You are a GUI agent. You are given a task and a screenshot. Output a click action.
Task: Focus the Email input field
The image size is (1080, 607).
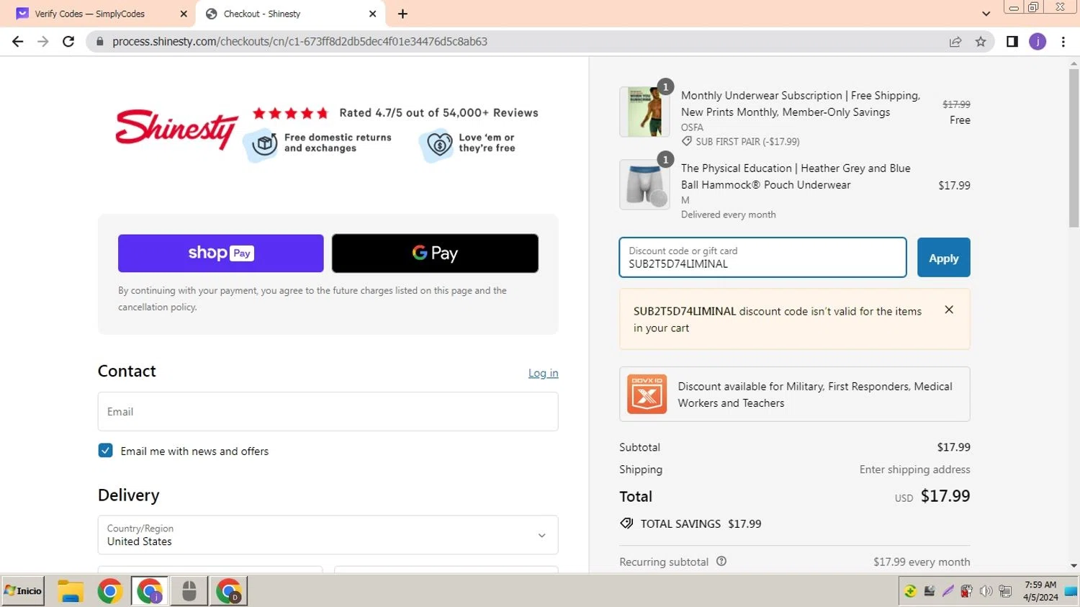[328, 412]
